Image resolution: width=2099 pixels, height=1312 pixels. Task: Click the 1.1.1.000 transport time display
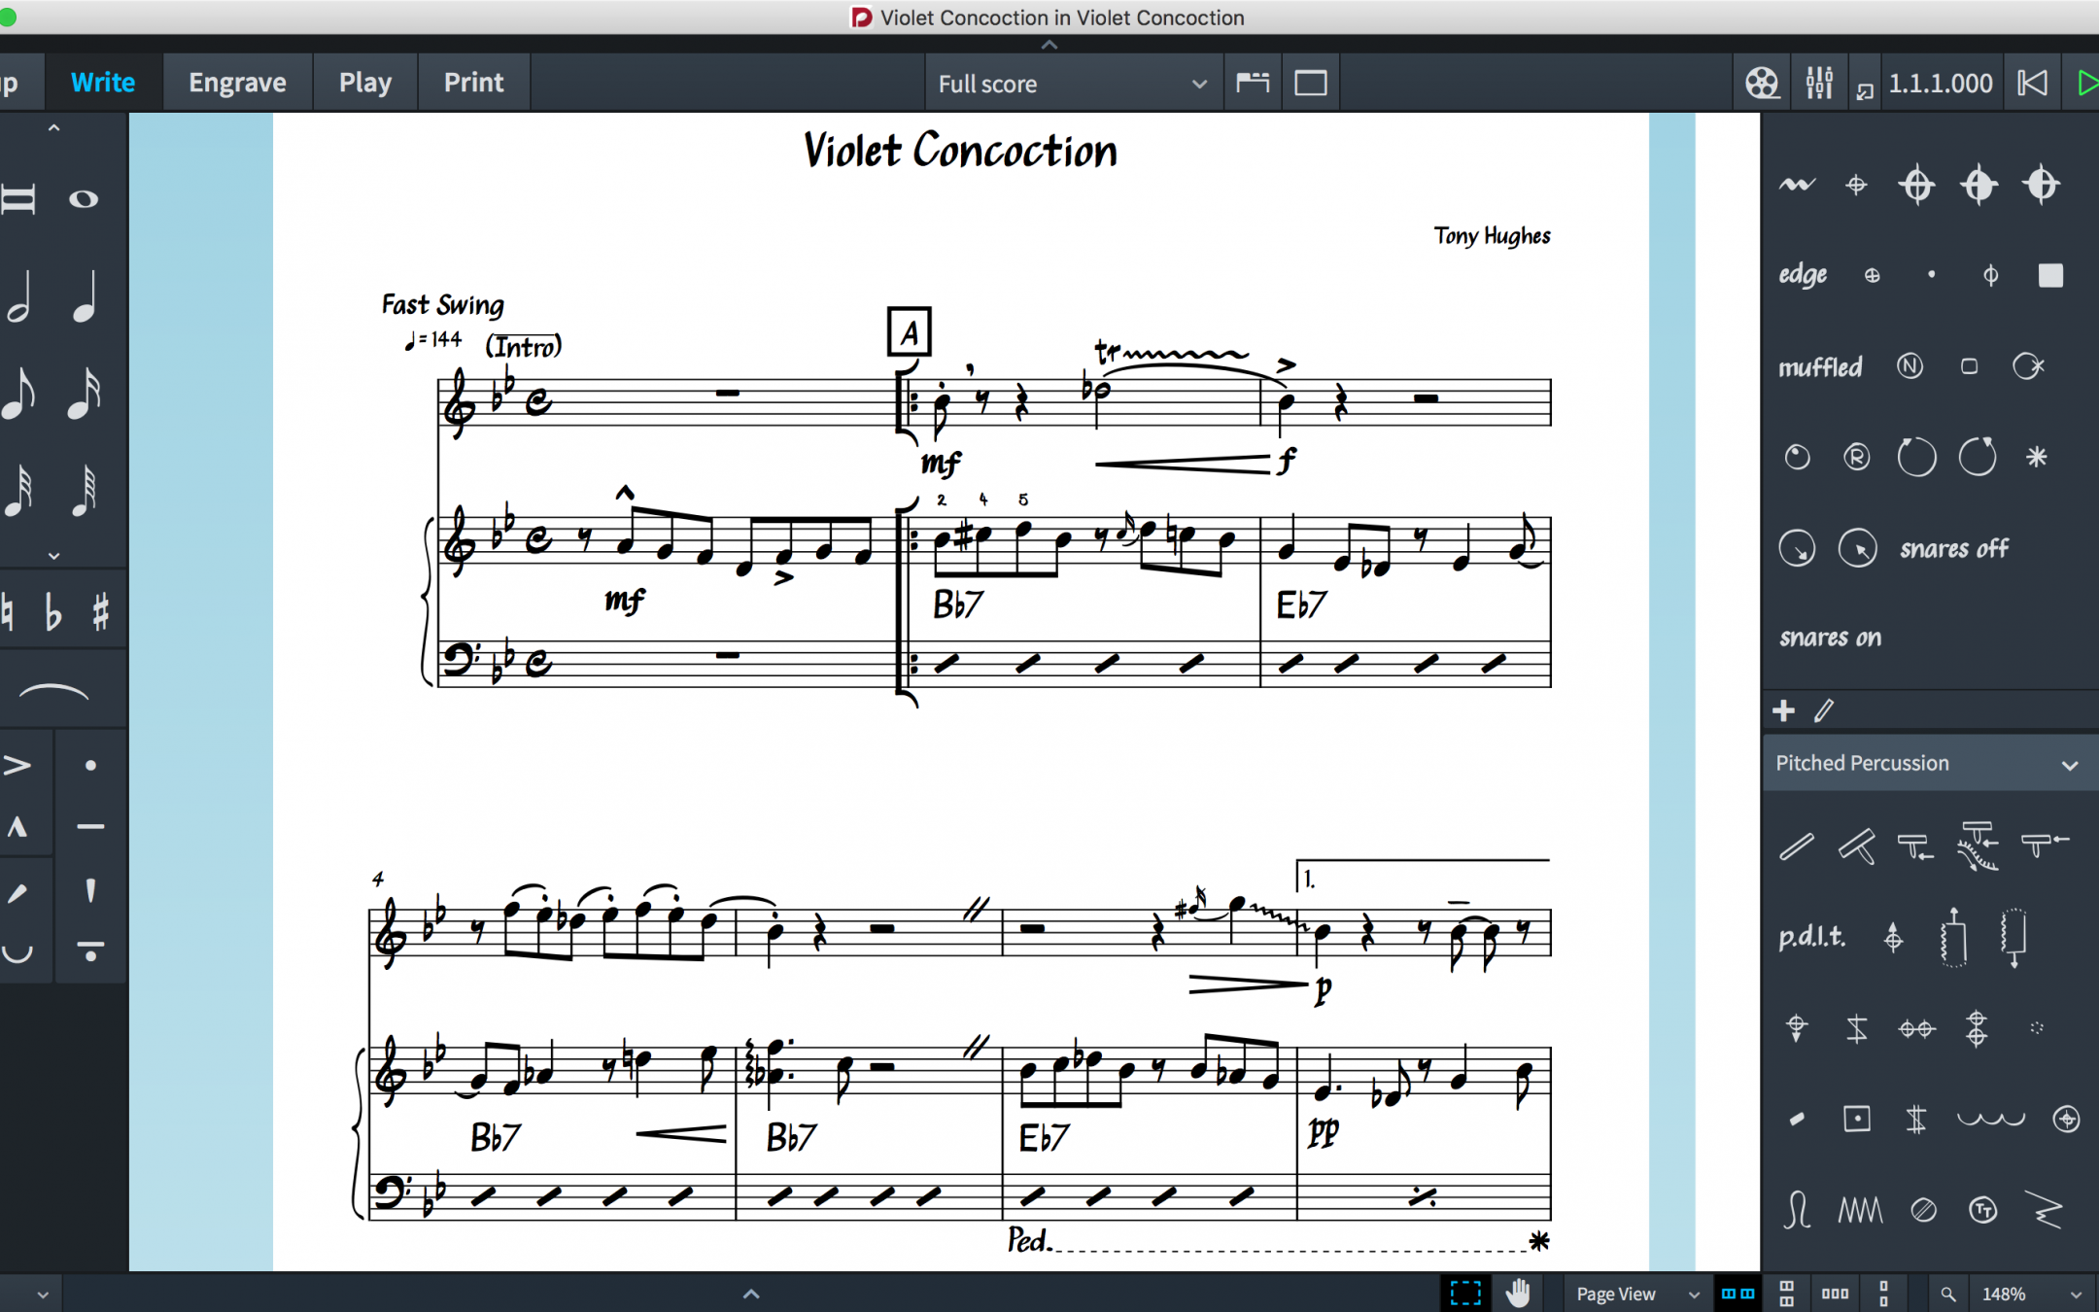[x=1941, y=84]
